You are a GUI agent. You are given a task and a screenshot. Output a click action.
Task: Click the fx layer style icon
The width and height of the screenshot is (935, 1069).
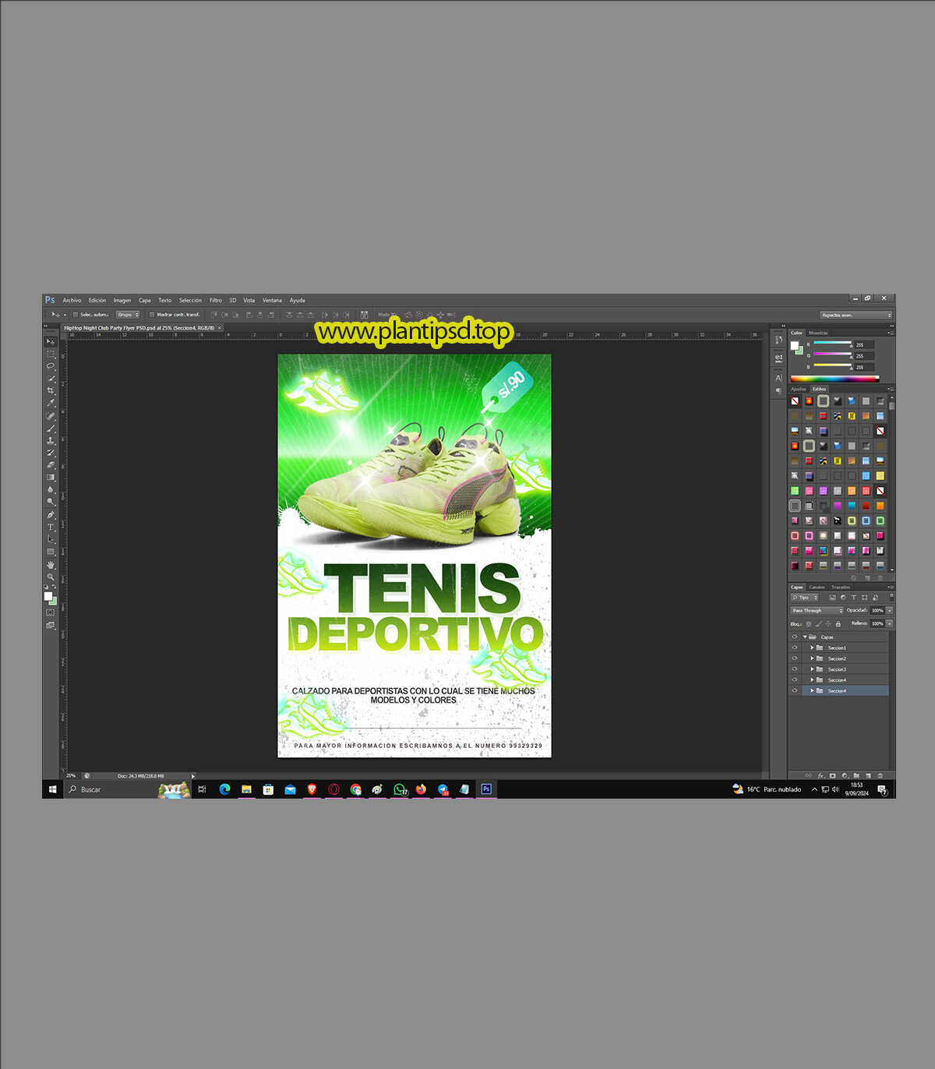click(820, 775)
